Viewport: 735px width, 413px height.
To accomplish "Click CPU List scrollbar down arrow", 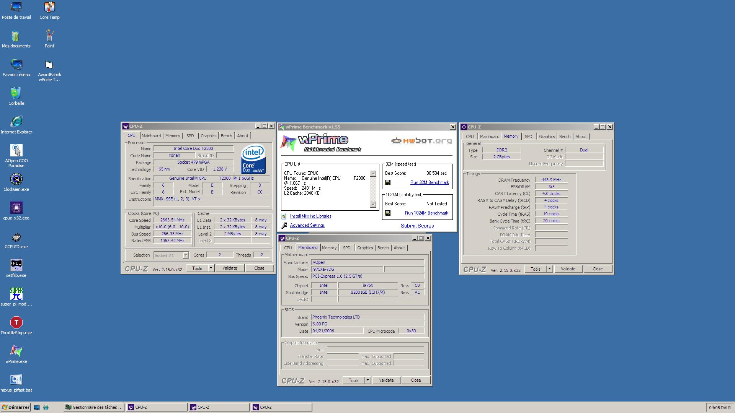I will click(x=373, y=205).
